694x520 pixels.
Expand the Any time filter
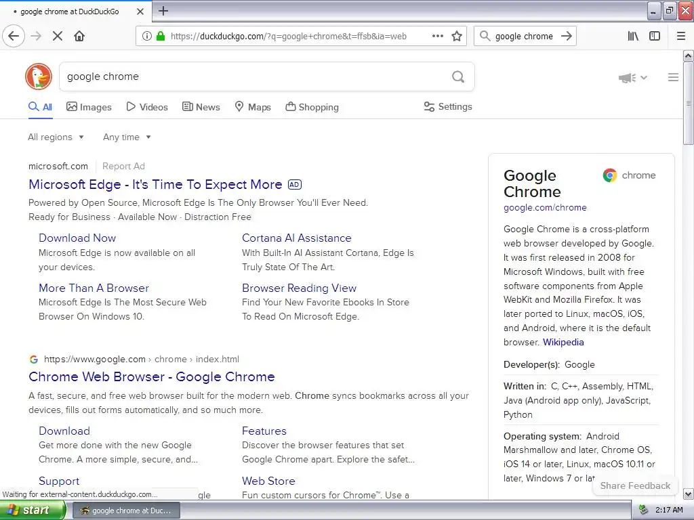[127, 137]
